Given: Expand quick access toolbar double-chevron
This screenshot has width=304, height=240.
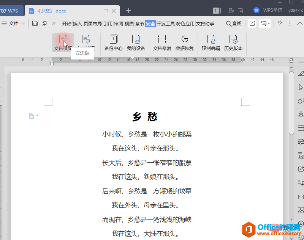Looking at the screenshot, I should (x=54, y=24).
